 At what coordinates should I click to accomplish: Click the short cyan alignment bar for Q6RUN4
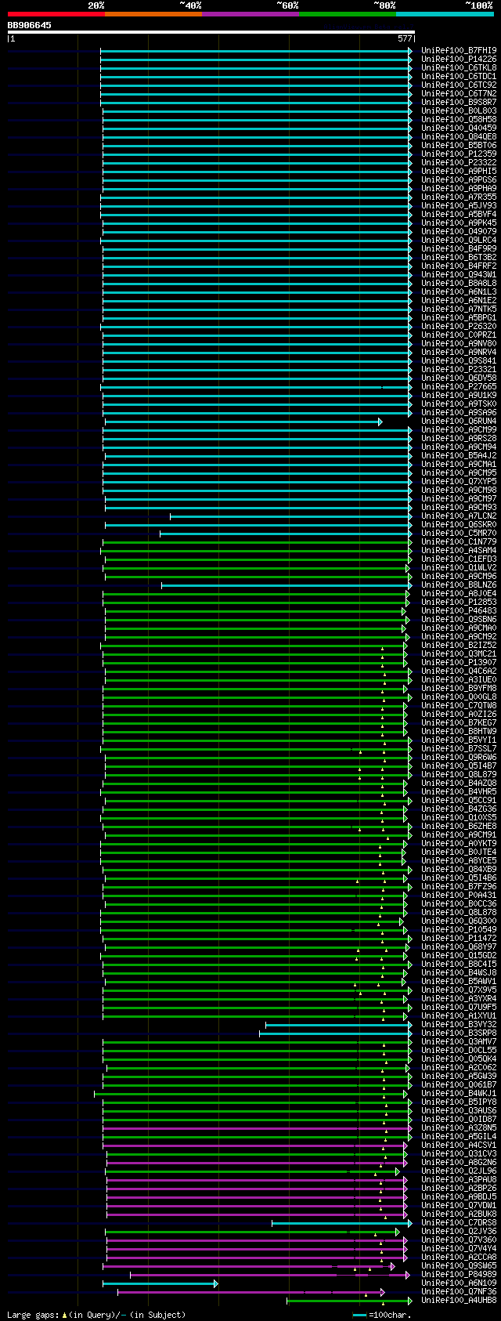243,422
